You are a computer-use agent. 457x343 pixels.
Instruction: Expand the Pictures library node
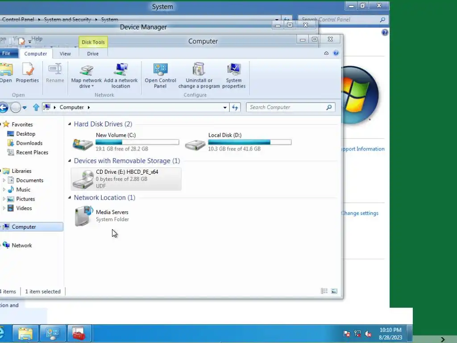[4, 199]
